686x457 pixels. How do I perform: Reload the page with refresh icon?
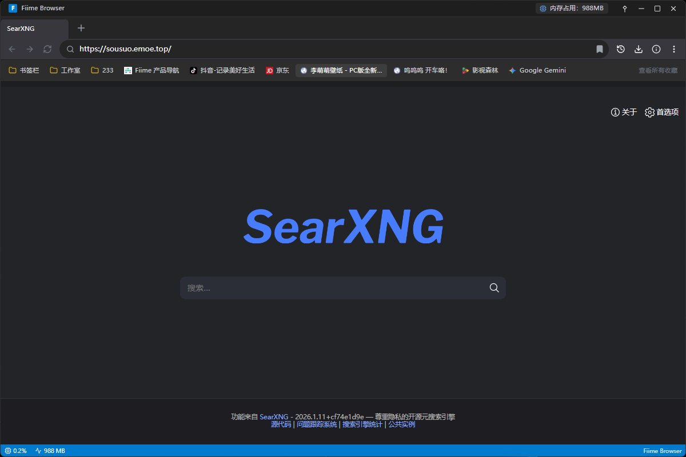coord(47,49)
